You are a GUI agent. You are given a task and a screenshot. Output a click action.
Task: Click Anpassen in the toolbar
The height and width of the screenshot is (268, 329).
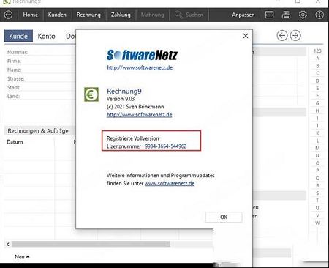pos(243,15)
